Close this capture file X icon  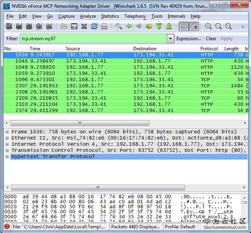pos(84,26)
